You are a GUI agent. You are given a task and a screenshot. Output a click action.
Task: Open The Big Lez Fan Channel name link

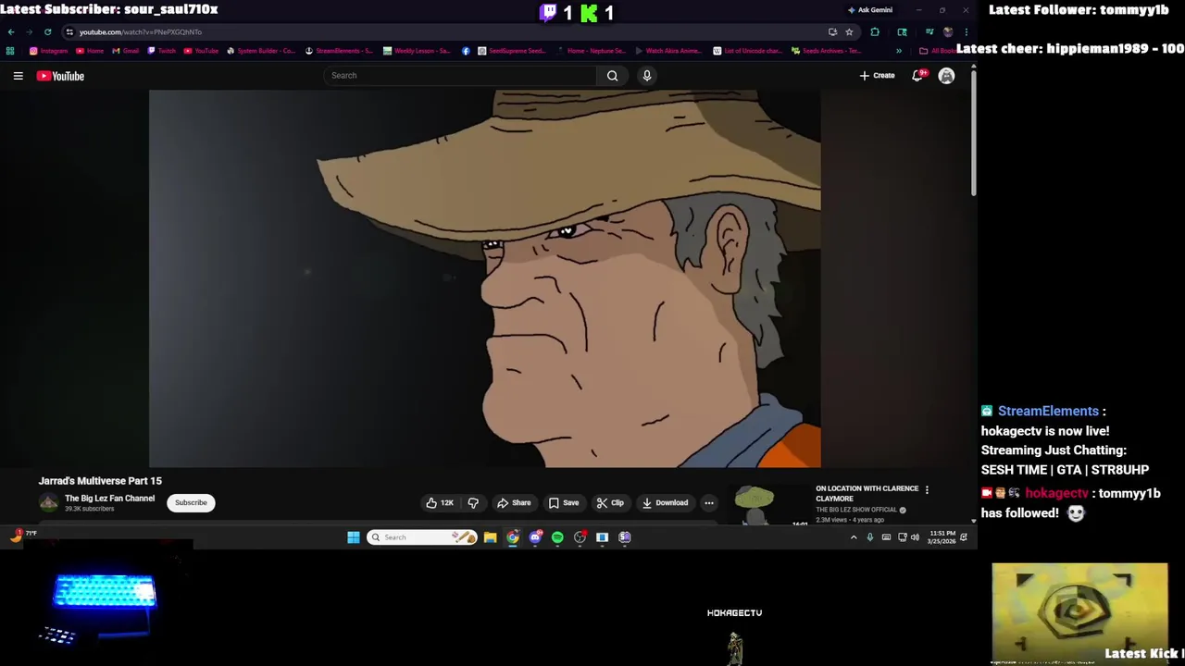pyautogui.click(x=109, y=499)
